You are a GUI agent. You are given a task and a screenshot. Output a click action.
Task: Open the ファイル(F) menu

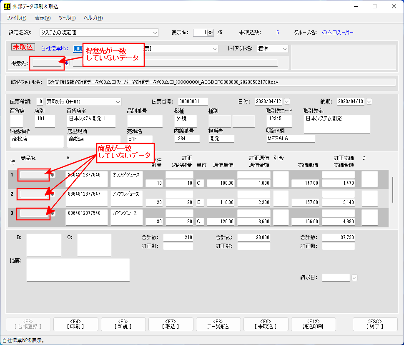(x=17, y=18)
